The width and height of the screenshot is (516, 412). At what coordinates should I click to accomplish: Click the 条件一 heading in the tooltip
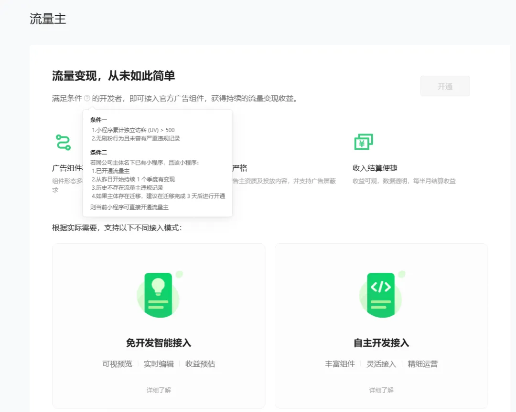(99, 120)
